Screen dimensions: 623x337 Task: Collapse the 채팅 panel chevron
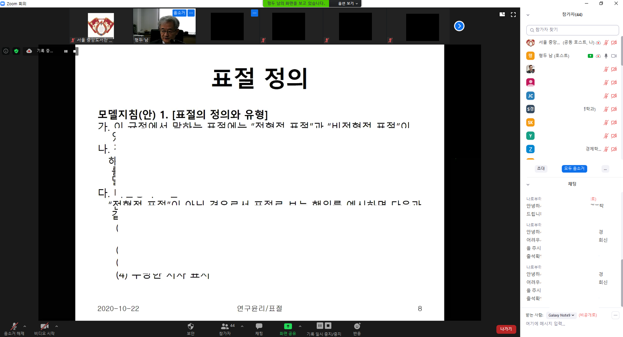(x=528, y=184)
